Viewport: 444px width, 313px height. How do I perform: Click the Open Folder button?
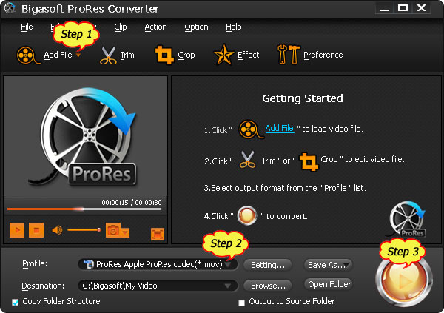pos(329,284)
